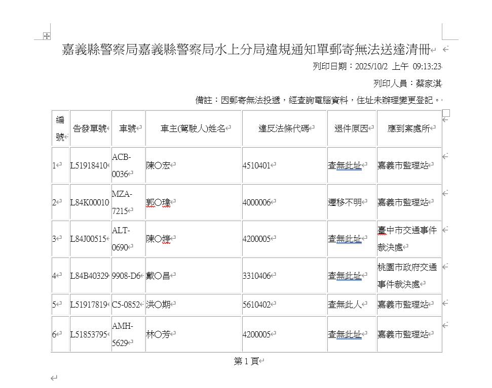The height and width of the screenshot is (388, 492).
Task: Select the 違反法條代碼 column header
Action: 284,128
